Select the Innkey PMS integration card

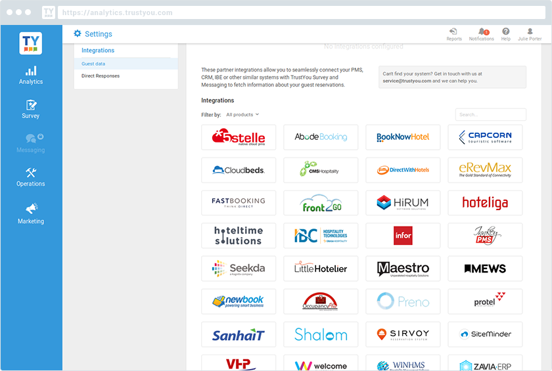tap(485, 236)
